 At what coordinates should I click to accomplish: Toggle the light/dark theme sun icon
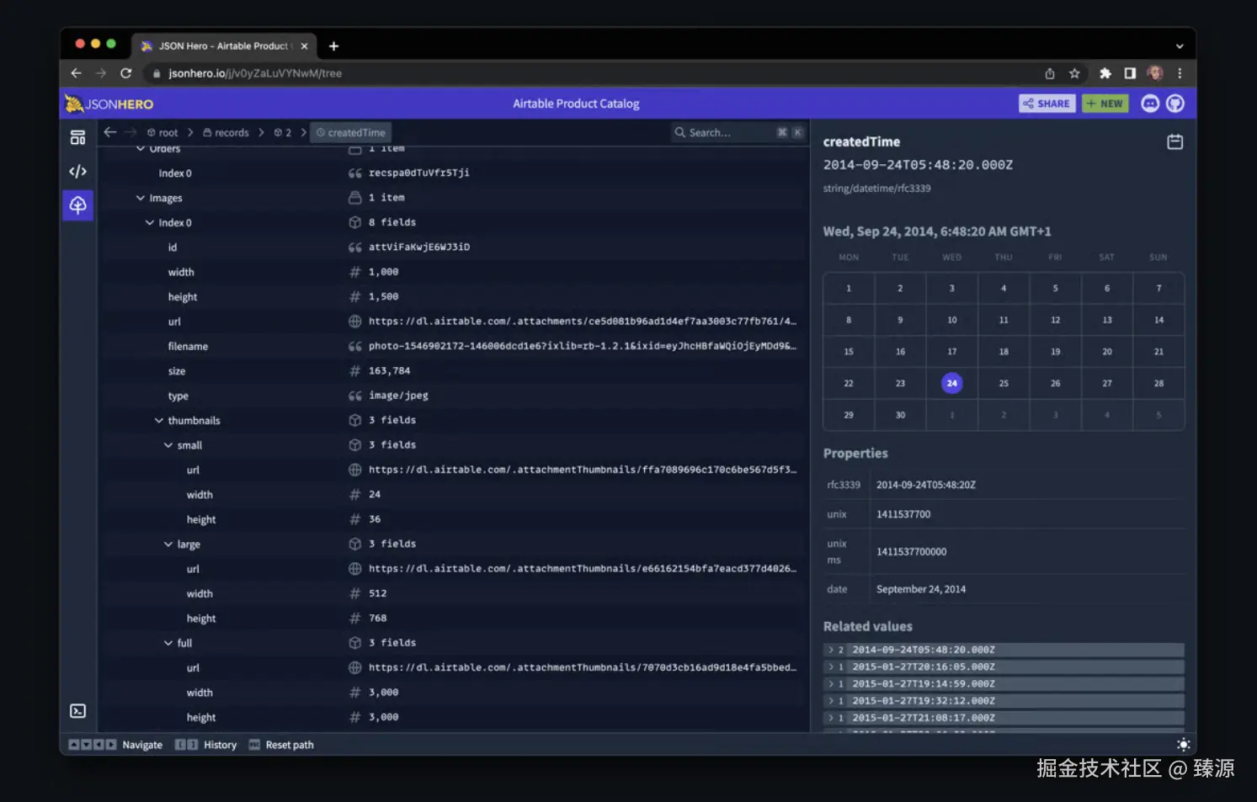click(1183, 745)
